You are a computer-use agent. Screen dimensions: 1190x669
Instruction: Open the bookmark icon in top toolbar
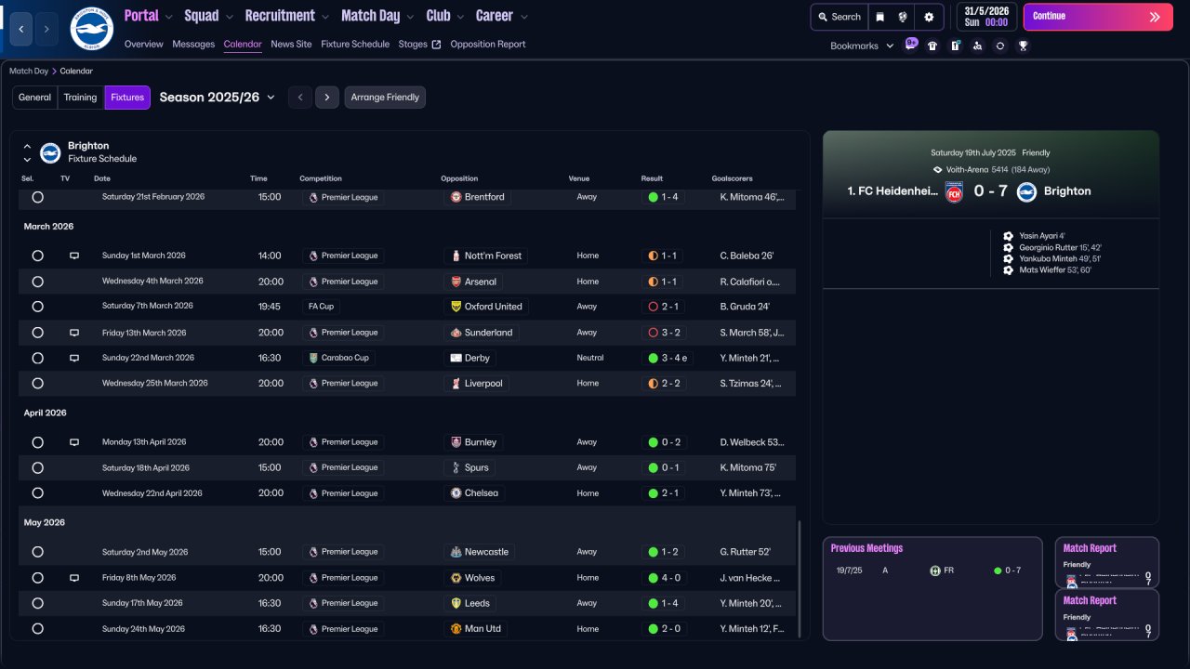pyautogui.click(x=879, y=17)
